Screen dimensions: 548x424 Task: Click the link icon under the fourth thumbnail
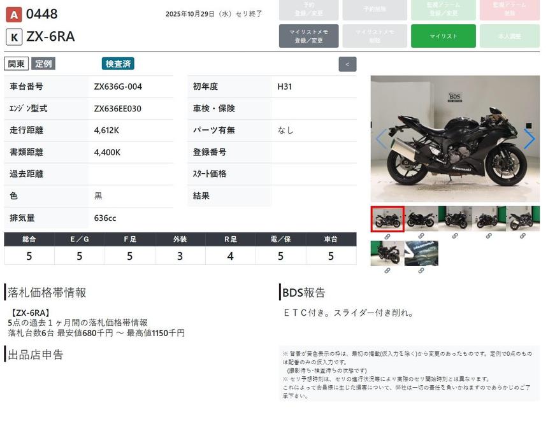489,236
